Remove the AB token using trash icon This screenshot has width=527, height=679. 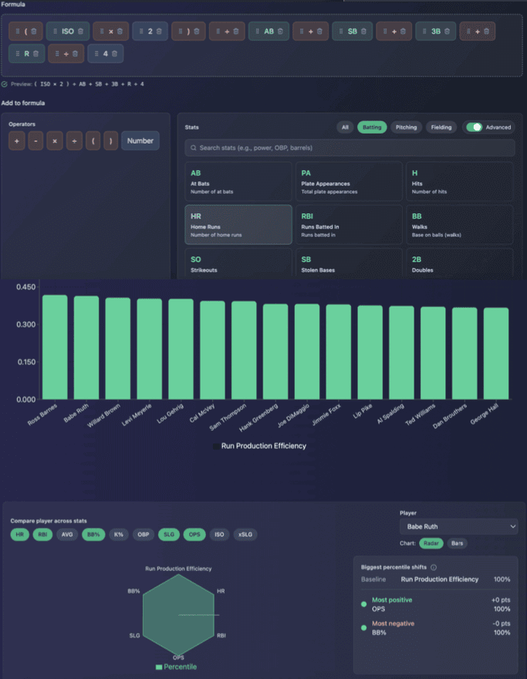(280, 32)
